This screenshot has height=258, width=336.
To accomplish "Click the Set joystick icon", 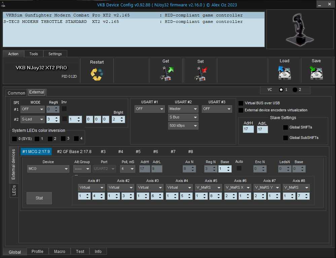I will click(200, 74).
